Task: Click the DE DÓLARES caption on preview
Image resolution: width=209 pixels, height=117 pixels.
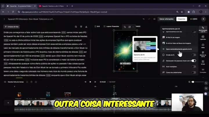Action: click(x=125, y=64)
